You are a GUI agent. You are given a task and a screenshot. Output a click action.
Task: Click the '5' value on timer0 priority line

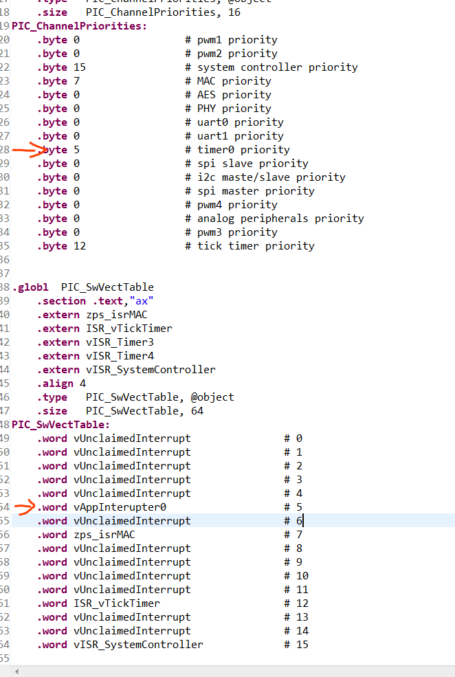tap(76, 150)
